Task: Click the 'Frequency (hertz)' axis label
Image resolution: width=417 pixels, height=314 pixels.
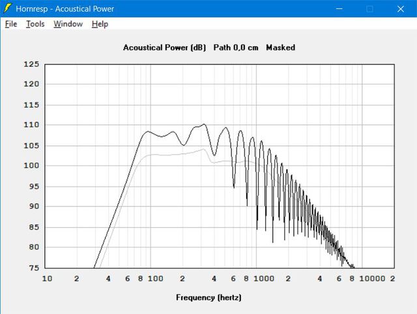Action: pos(208,298)
